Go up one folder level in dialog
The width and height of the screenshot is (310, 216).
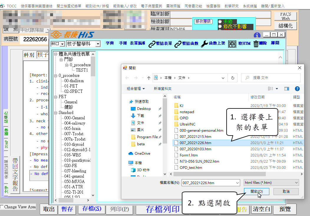[x=149, y=78]
